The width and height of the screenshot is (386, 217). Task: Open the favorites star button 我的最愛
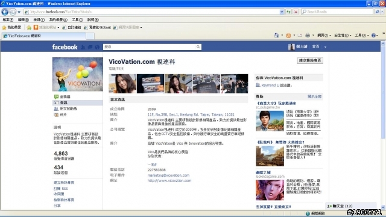click(x=11, y=27)
